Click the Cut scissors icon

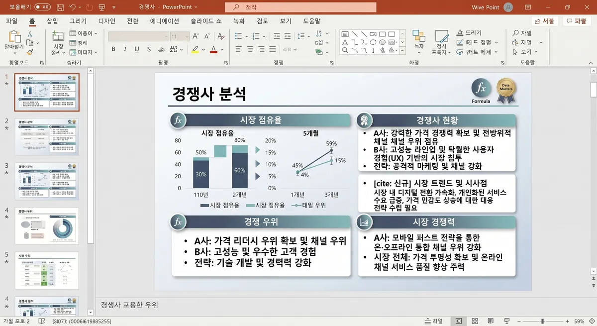pyautogui.click(x=30, y=34)
